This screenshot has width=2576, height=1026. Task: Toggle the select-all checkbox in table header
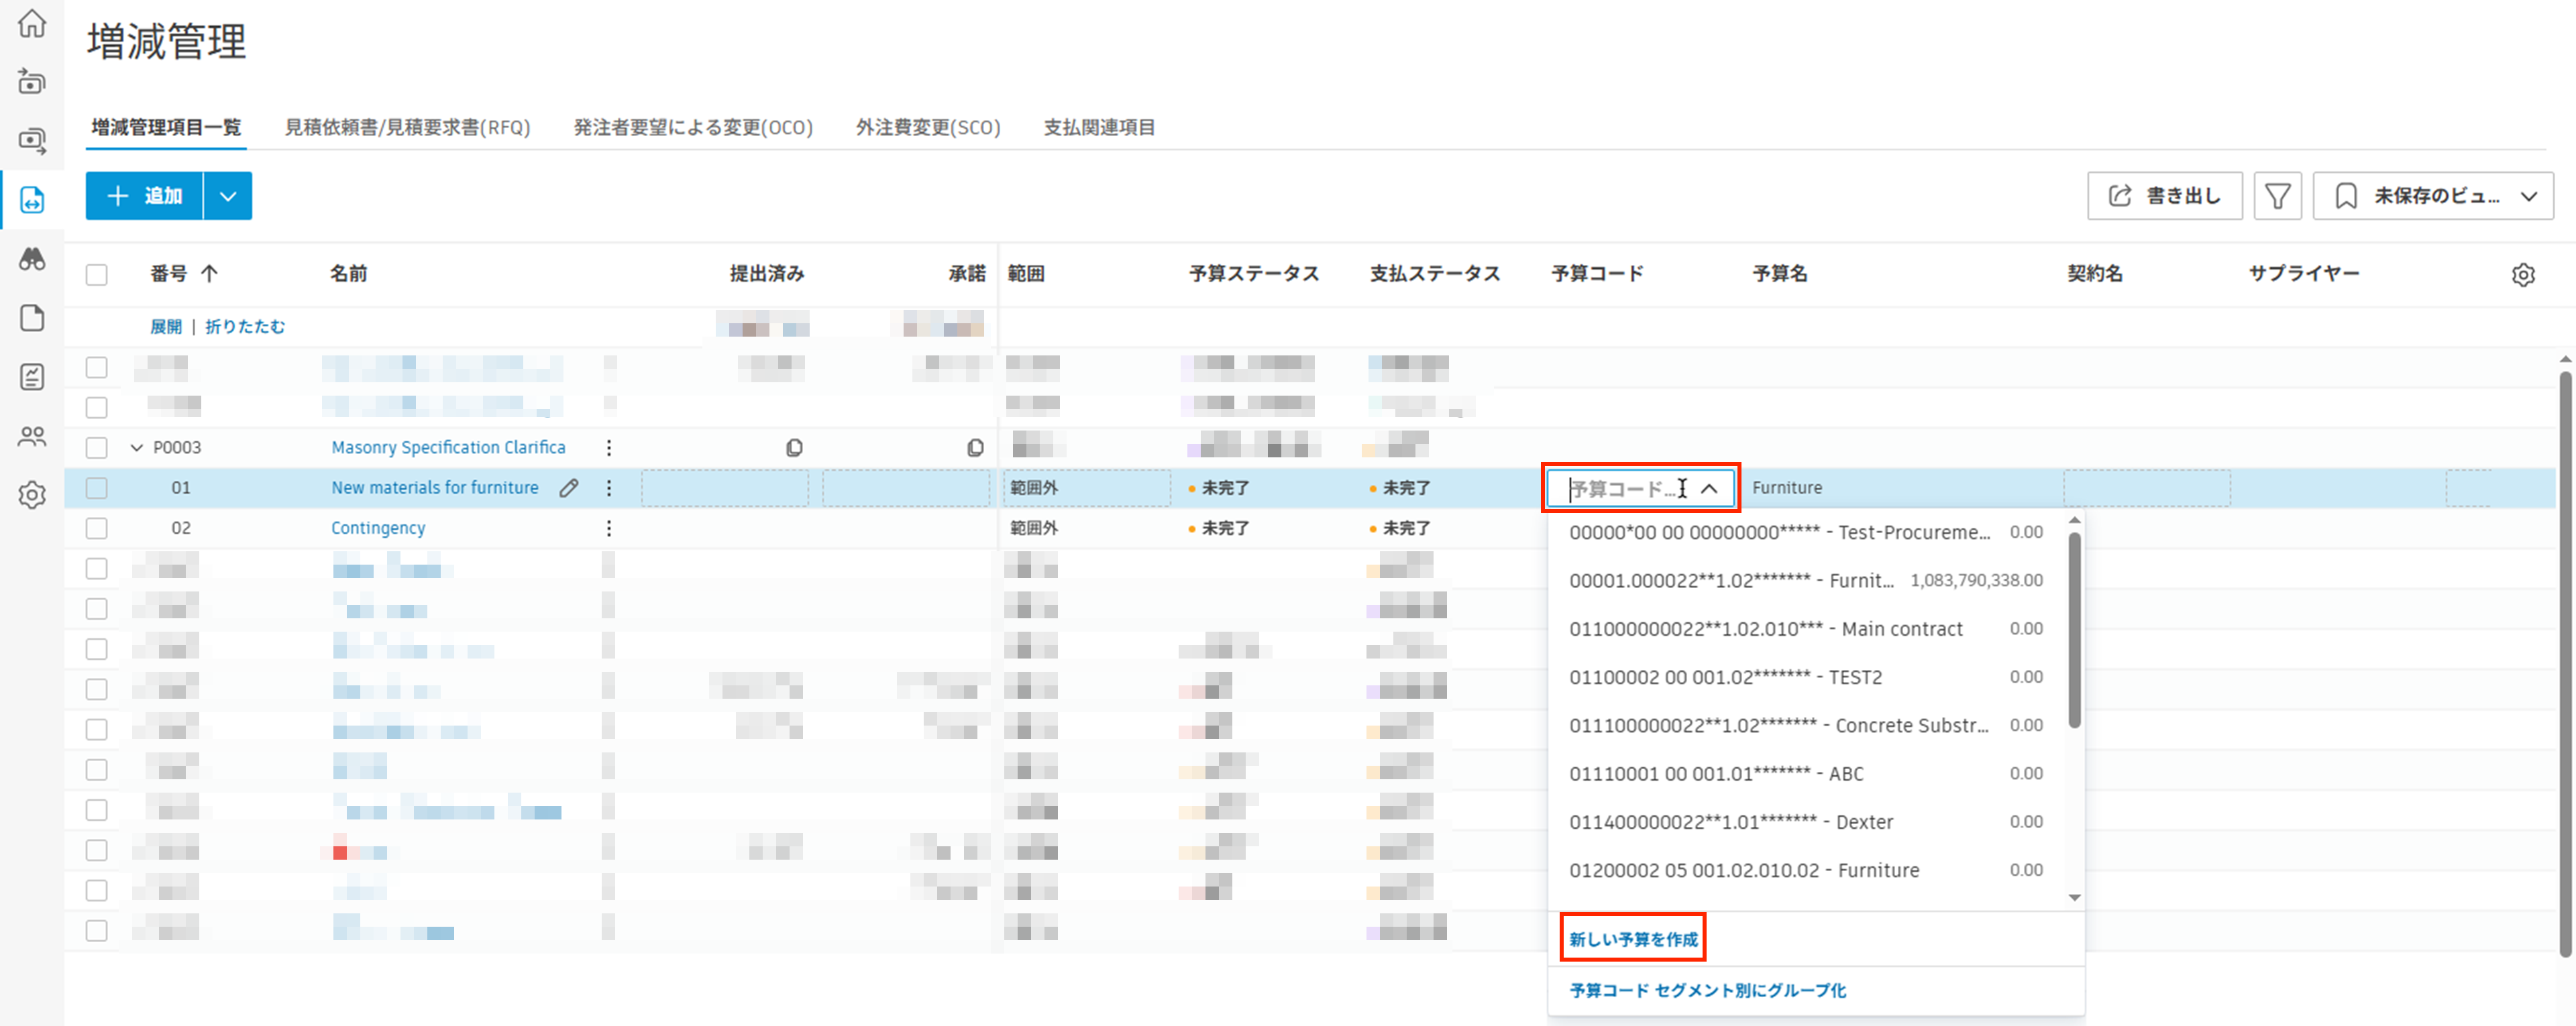point(96,273)
